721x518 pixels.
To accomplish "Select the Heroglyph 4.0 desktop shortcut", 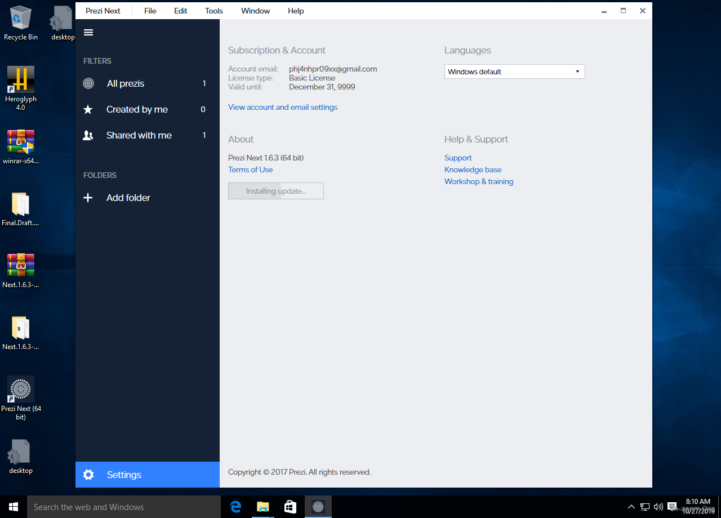I will pyautogui.click(x=21, y=88).
